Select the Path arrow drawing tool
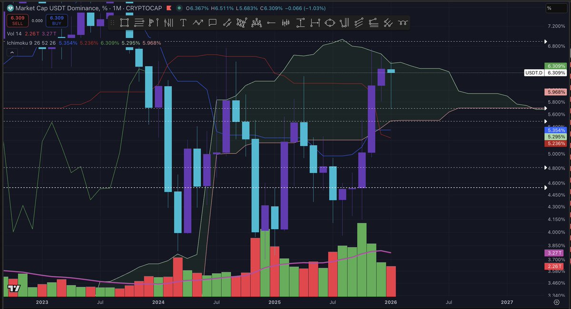The image size is (571, 309). [198, 22]
